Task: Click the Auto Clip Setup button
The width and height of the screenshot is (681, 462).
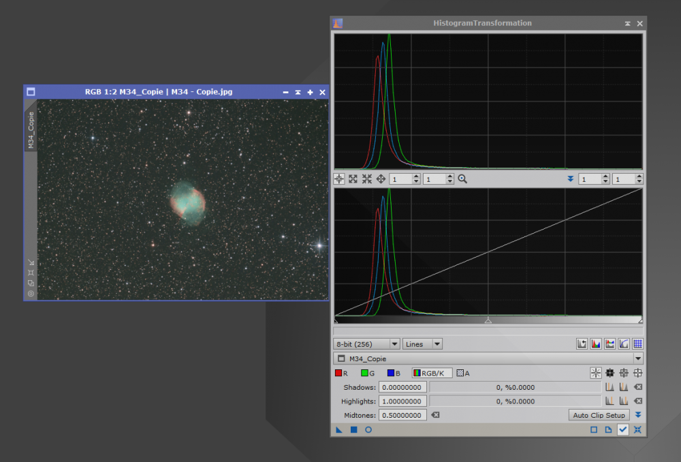Action: [x=599, y=415]
